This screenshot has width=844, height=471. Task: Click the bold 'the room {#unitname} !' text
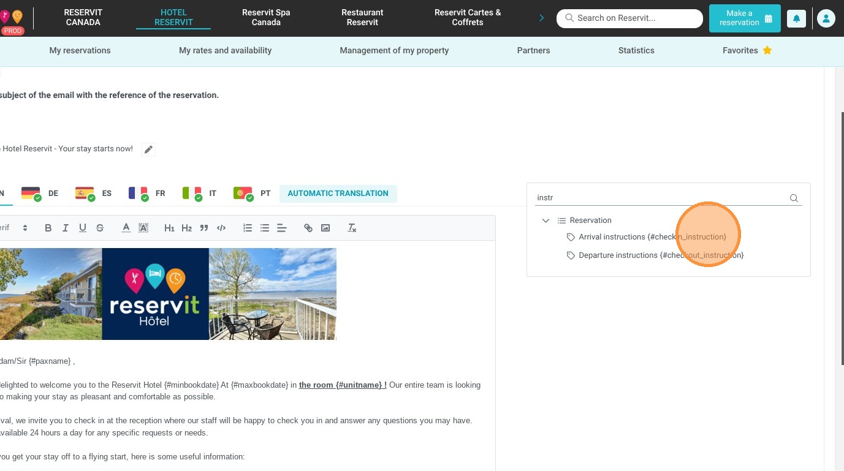[343, 385]
